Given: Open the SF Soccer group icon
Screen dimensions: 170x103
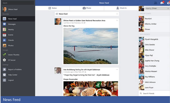Looking at the screenshot, I should coord(5,60).
